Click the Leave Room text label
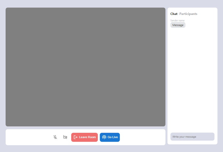Screen dimensions: 223x152 [87, 137]
